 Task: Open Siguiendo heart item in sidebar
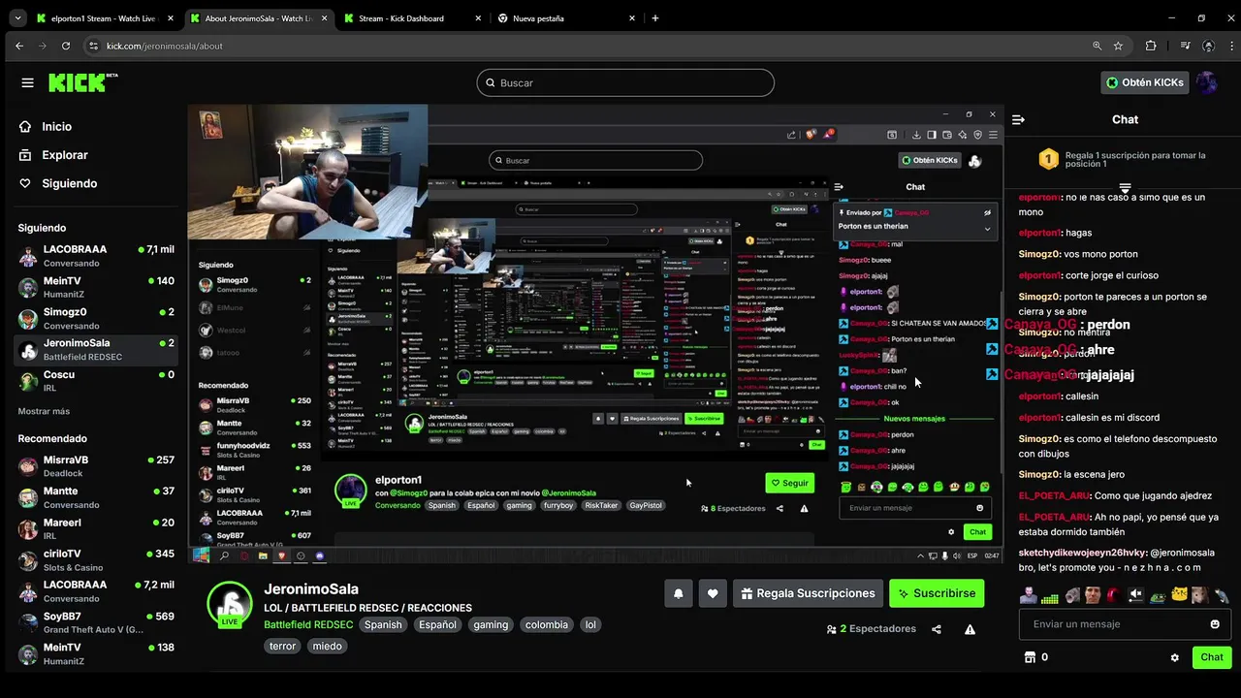(x=58, y=183)
